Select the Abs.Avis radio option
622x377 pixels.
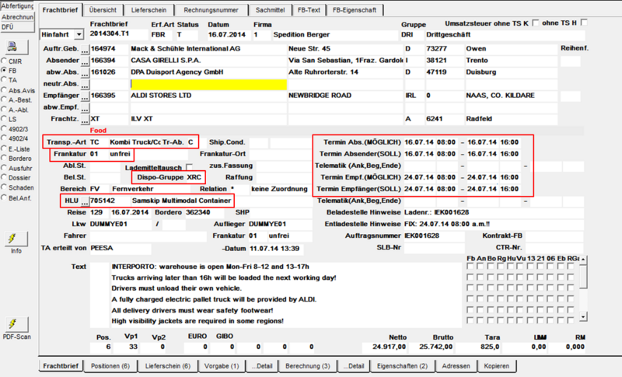4,90
